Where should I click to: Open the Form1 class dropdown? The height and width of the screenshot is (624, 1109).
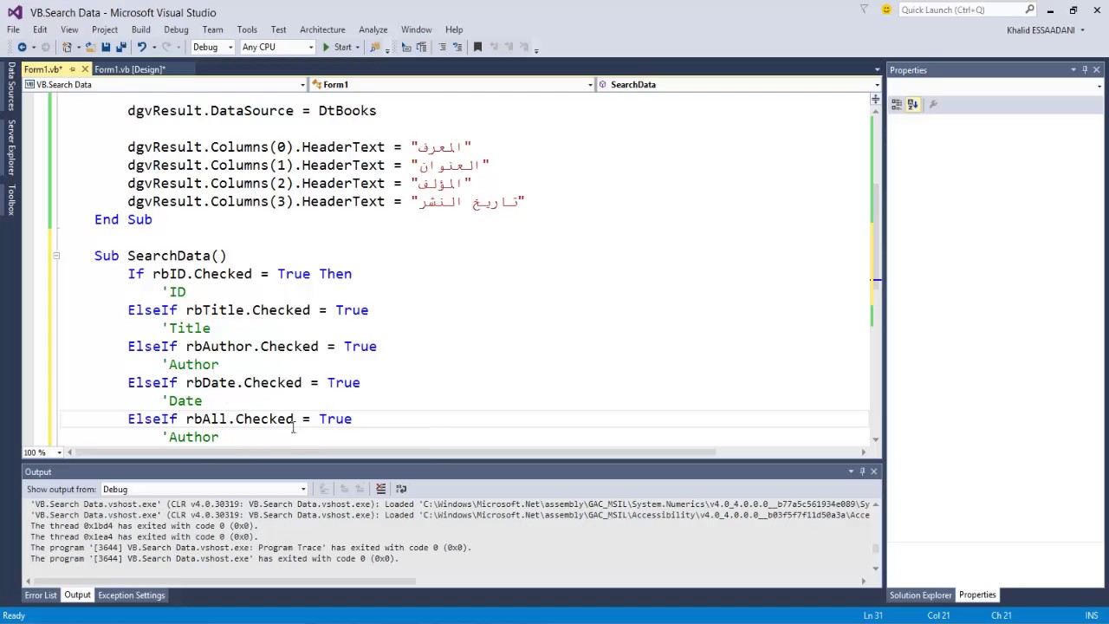pyautogui.click(x=452, y=84)
